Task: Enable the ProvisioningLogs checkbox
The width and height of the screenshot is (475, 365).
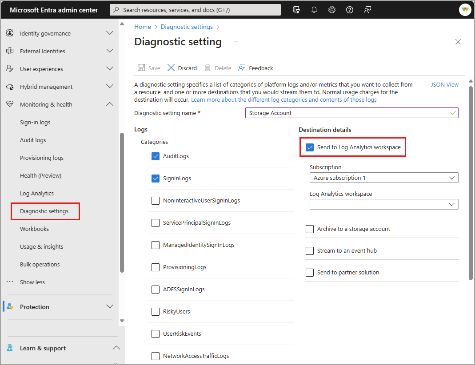Action: pyautogui.click(x=156, y=267)
